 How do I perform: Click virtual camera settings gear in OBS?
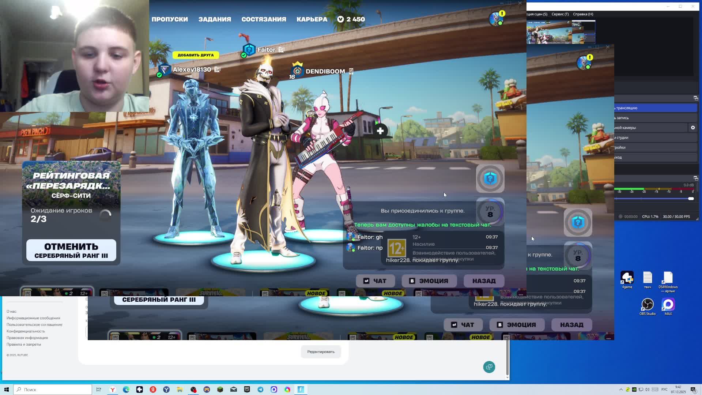pyautogui.click(x=692, y=128)
